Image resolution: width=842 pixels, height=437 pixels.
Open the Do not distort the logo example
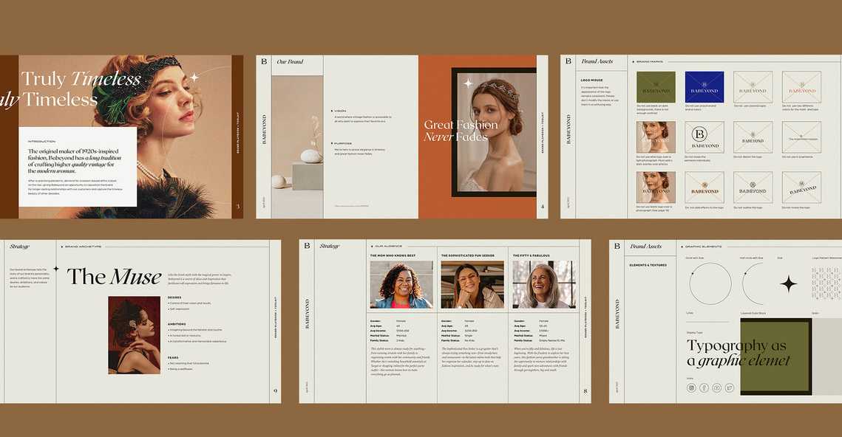pyautogui.click(x=753, y=137)
